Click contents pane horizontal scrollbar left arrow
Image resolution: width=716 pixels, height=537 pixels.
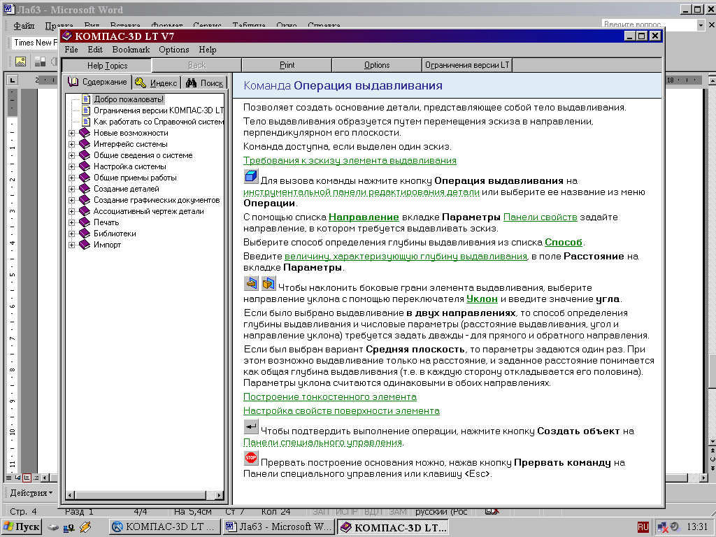70,495
